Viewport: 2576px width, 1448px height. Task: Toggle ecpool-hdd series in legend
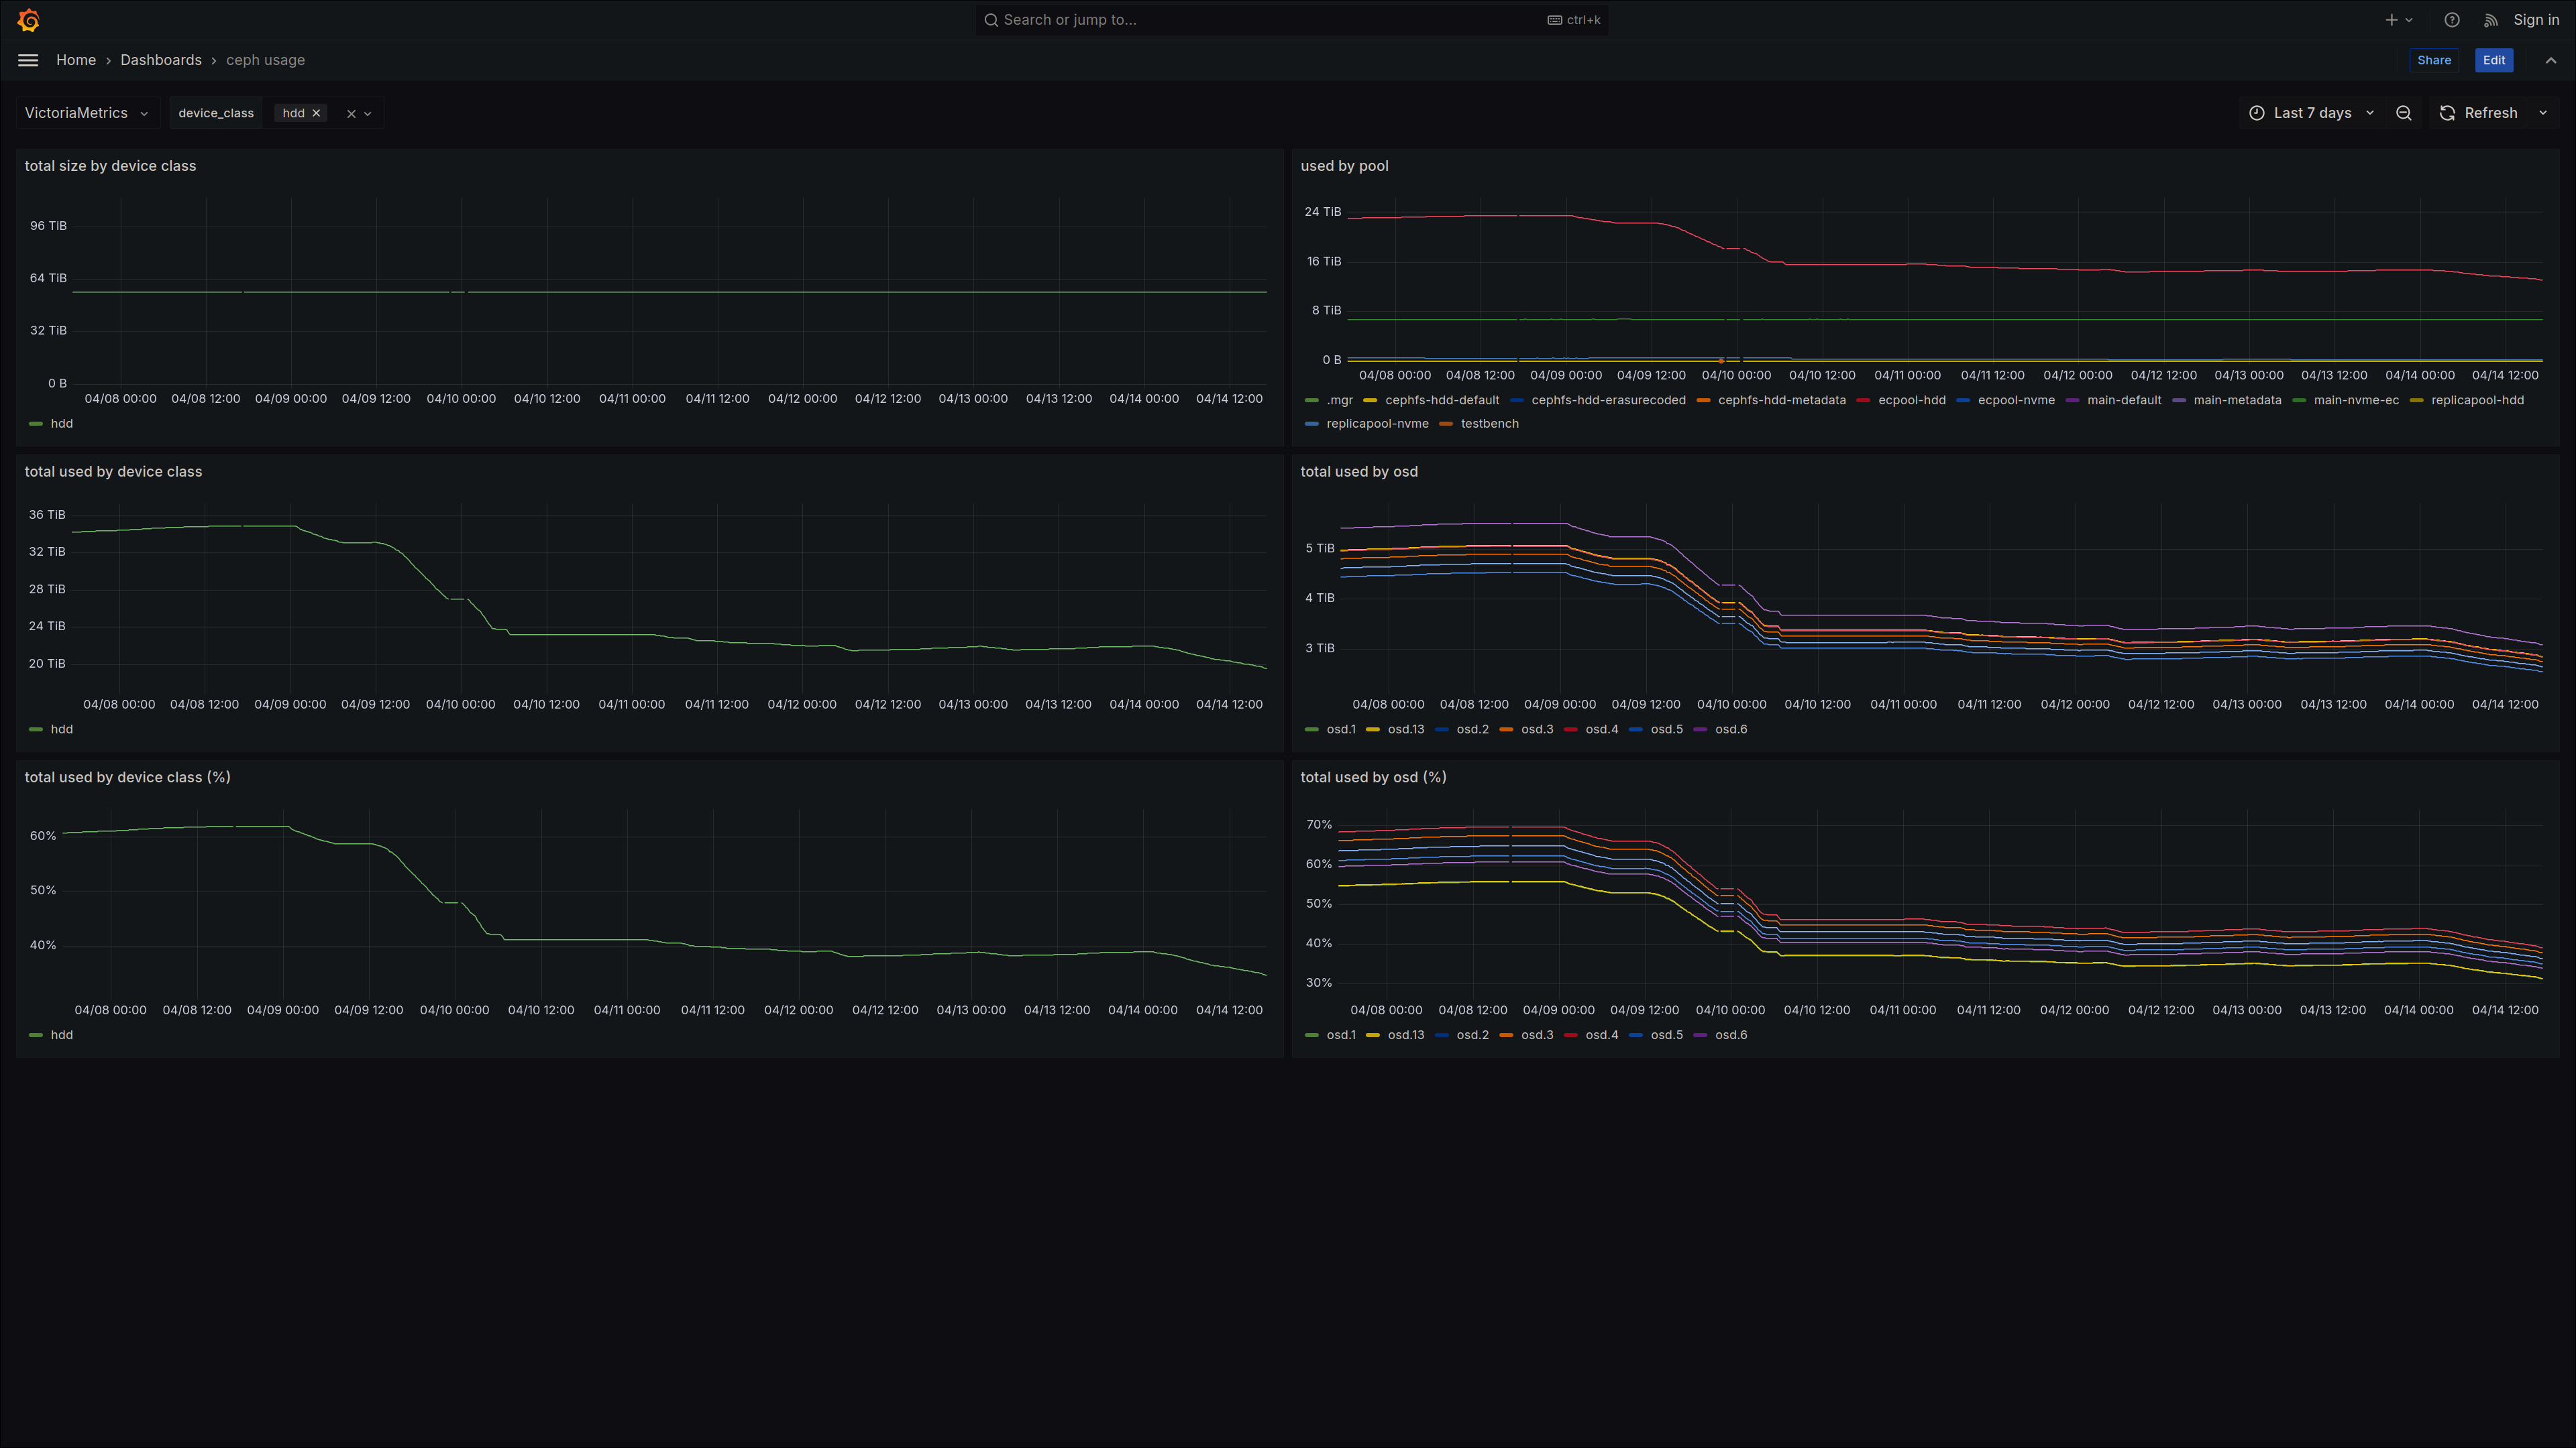[x=1911, y=400]
